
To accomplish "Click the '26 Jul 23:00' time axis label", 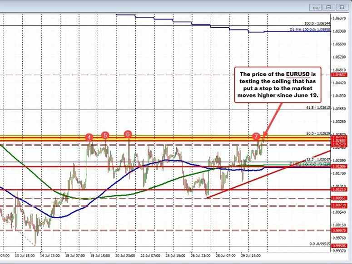I will [x=201, y=256].
